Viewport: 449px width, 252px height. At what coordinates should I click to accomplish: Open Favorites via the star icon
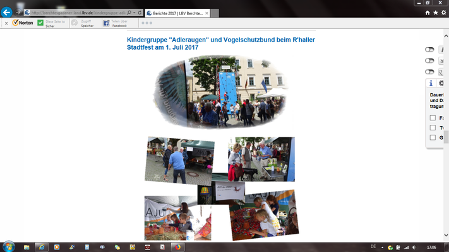(x=436, y=13)
